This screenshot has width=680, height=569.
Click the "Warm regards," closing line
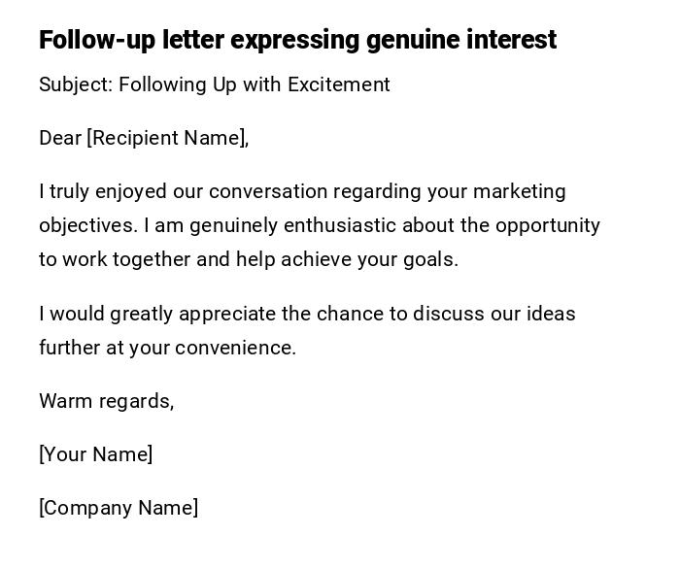107,401
